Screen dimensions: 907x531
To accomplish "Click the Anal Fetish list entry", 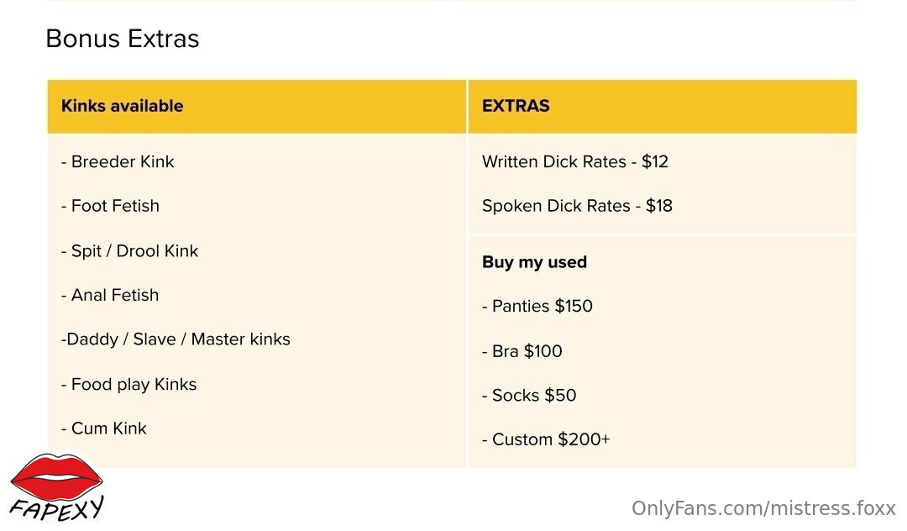I will coord(110,295).
